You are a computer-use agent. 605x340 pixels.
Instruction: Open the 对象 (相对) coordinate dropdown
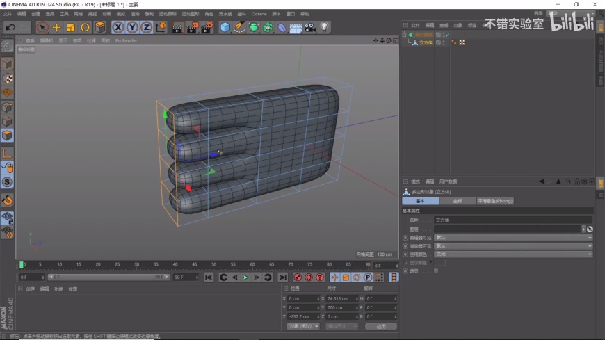pos(303,326)
